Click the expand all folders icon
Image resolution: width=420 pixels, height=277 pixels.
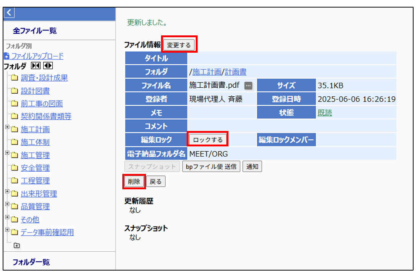pyautogui.click(x=48, y=66)
